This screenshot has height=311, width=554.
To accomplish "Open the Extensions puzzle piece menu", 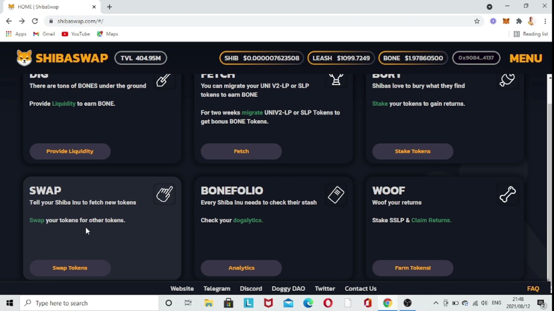I will [x=519, y=21].
